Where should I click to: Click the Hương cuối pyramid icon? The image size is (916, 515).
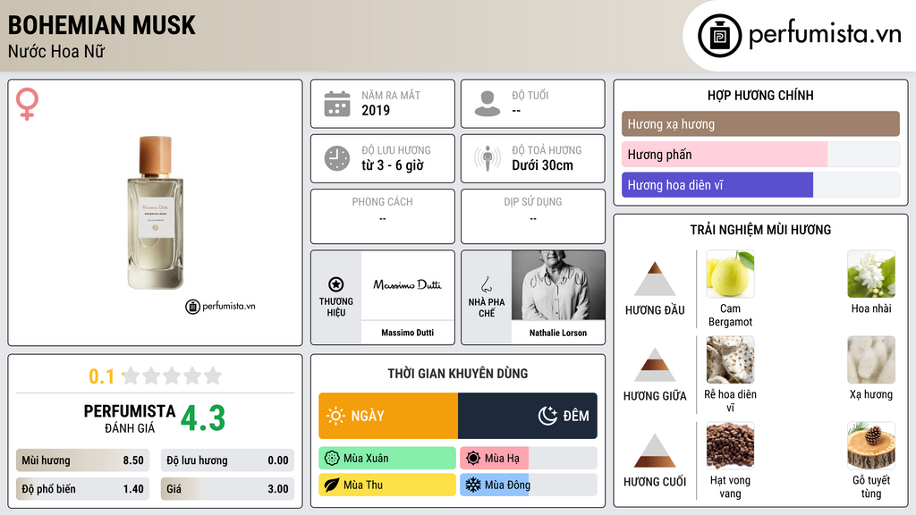(655, 451)
